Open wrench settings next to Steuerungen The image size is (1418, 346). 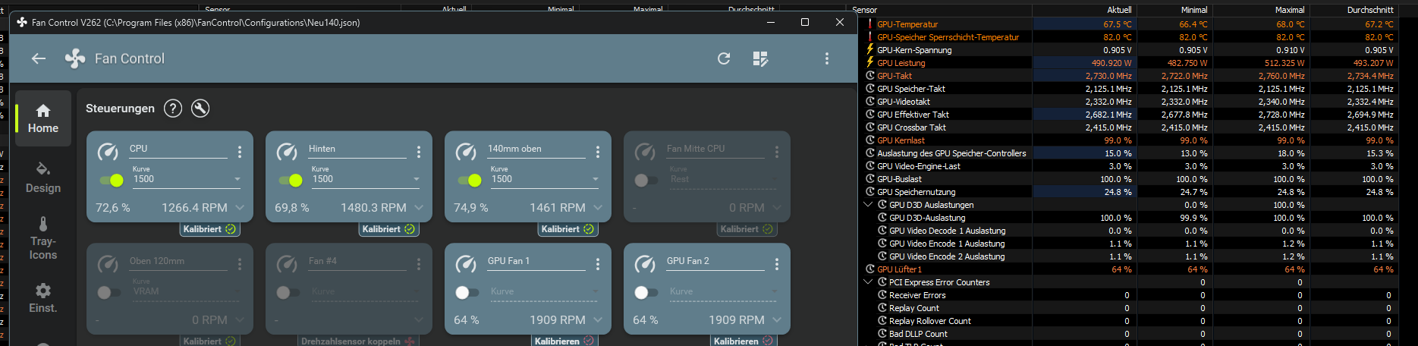click(200, 109)
